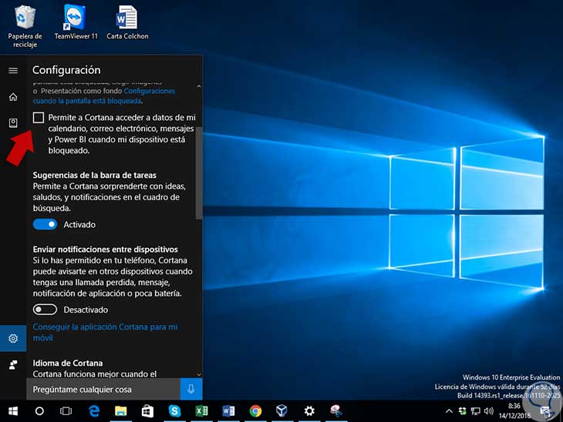Click the network tray icon
The image size is (563, 422).
point(476,411)
